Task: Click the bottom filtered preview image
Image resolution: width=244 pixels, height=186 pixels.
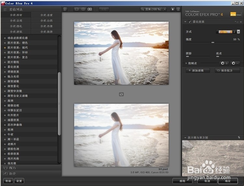Action: click(x=121, y=135)
